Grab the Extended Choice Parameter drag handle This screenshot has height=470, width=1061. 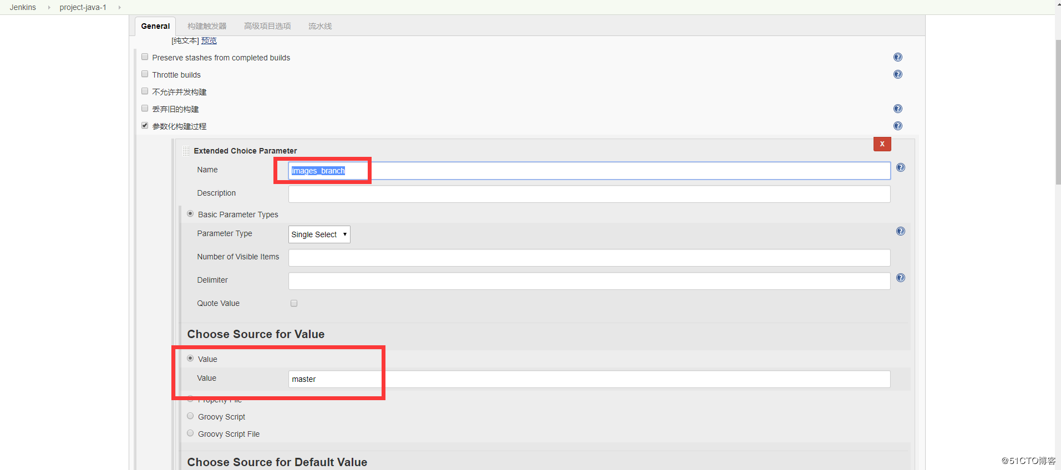point(186,151)
